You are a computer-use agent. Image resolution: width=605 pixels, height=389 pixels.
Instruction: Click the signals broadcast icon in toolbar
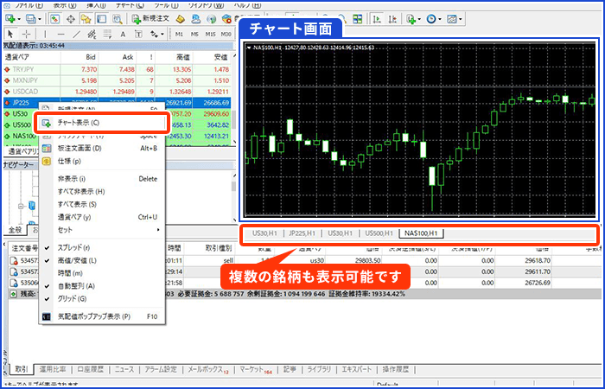coord(211,18)
